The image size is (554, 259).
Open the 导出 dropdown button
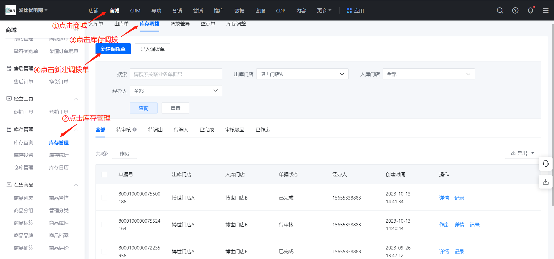pyautogui.click(x=523, y=153)
